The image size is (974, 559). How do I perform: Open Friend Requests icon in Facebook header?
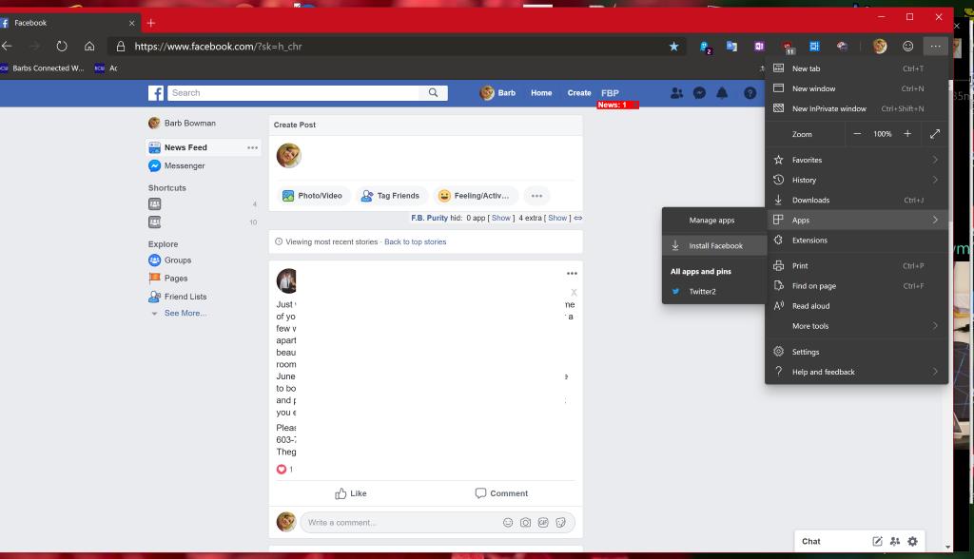coord(676,92)
